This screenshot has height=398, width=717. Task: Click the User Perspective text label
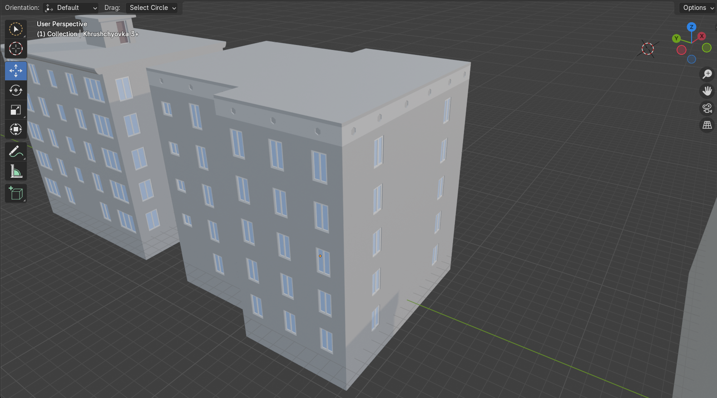[x=62, y=24]
